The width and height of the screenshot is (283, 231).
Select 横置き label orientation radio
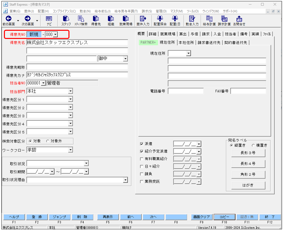[253, 145]
